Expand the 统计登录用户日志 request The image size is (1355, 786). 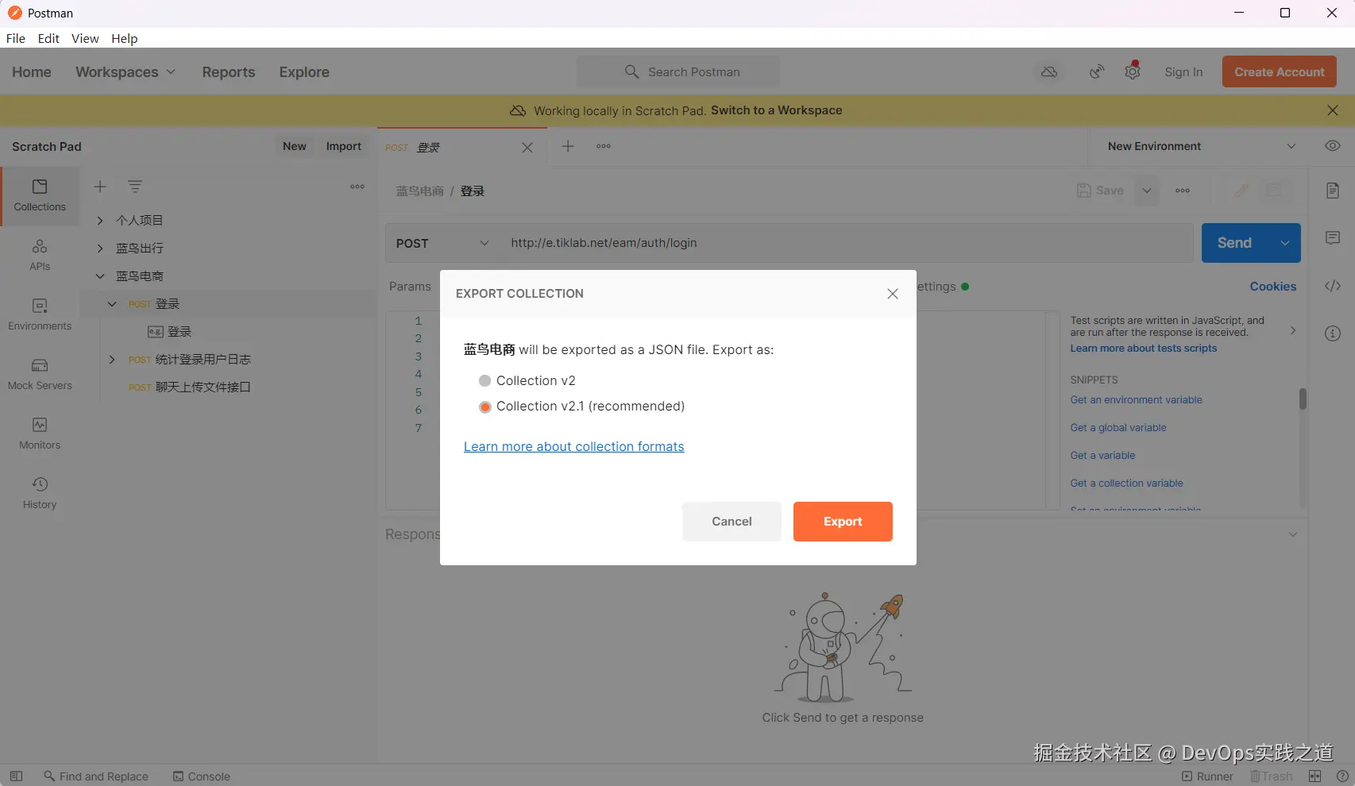112,360
